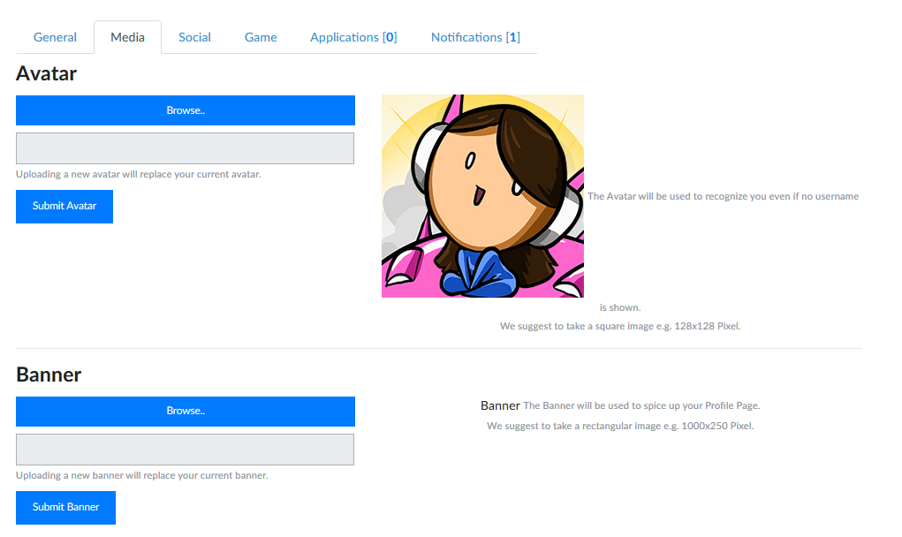Click the avatar file name field
The image size is (902, 537).
[x=186, y=148]
